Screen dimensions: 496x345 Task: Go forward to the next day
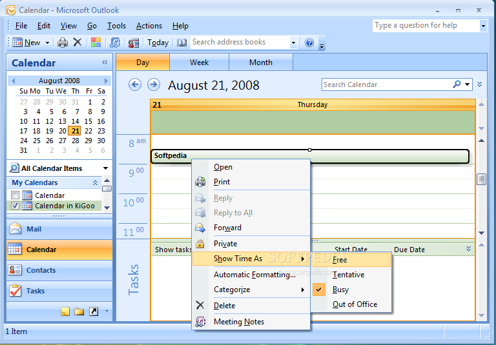(x=154, y=84)
